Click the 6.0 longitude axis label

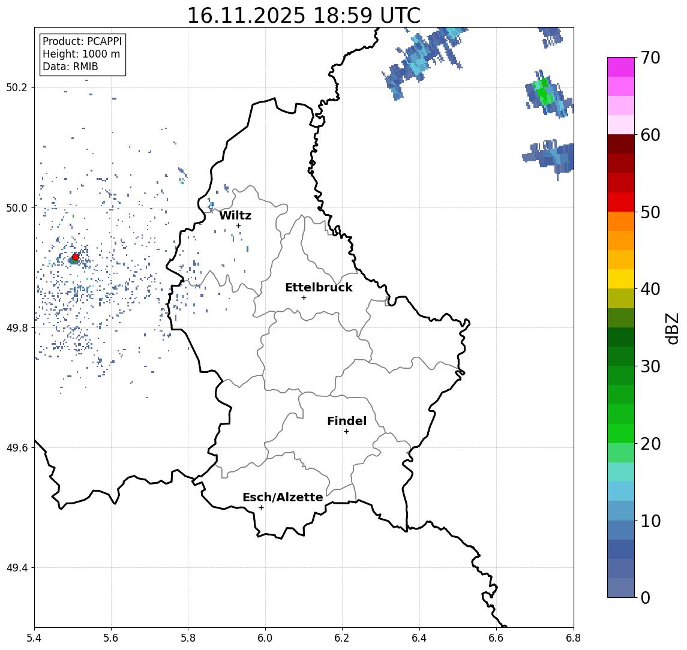tap(265, 638)
